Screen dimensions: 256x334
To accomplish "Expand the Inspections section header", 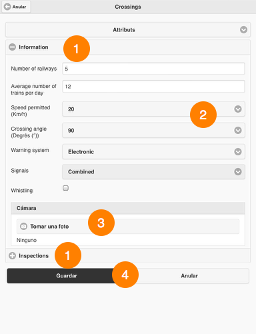I will click(128, 256).
